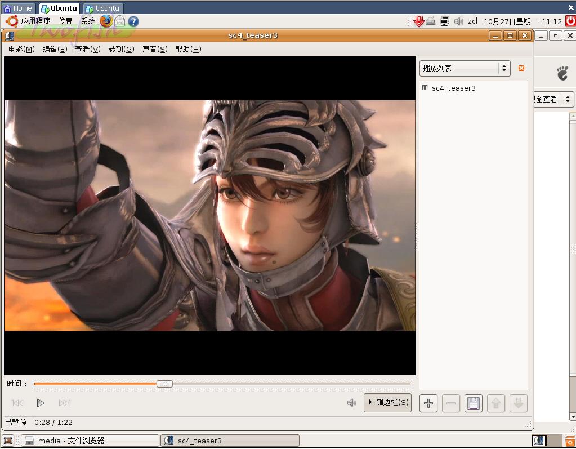Toggle the 侧边栏(S) sidebar button
576x449 pixels.
[x=387, y=403]
